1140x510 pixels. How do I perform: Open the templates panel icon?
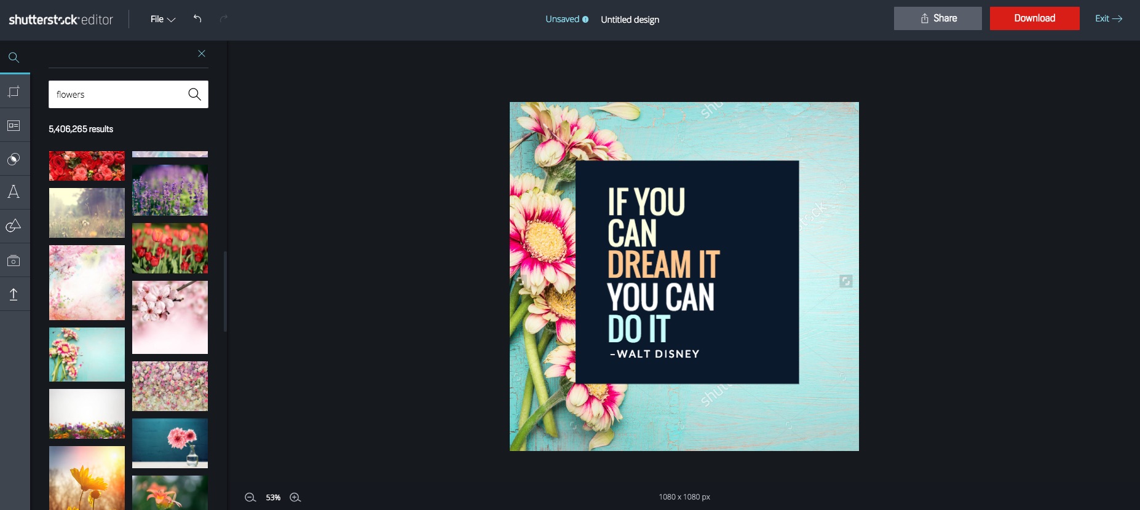point(14,125)
